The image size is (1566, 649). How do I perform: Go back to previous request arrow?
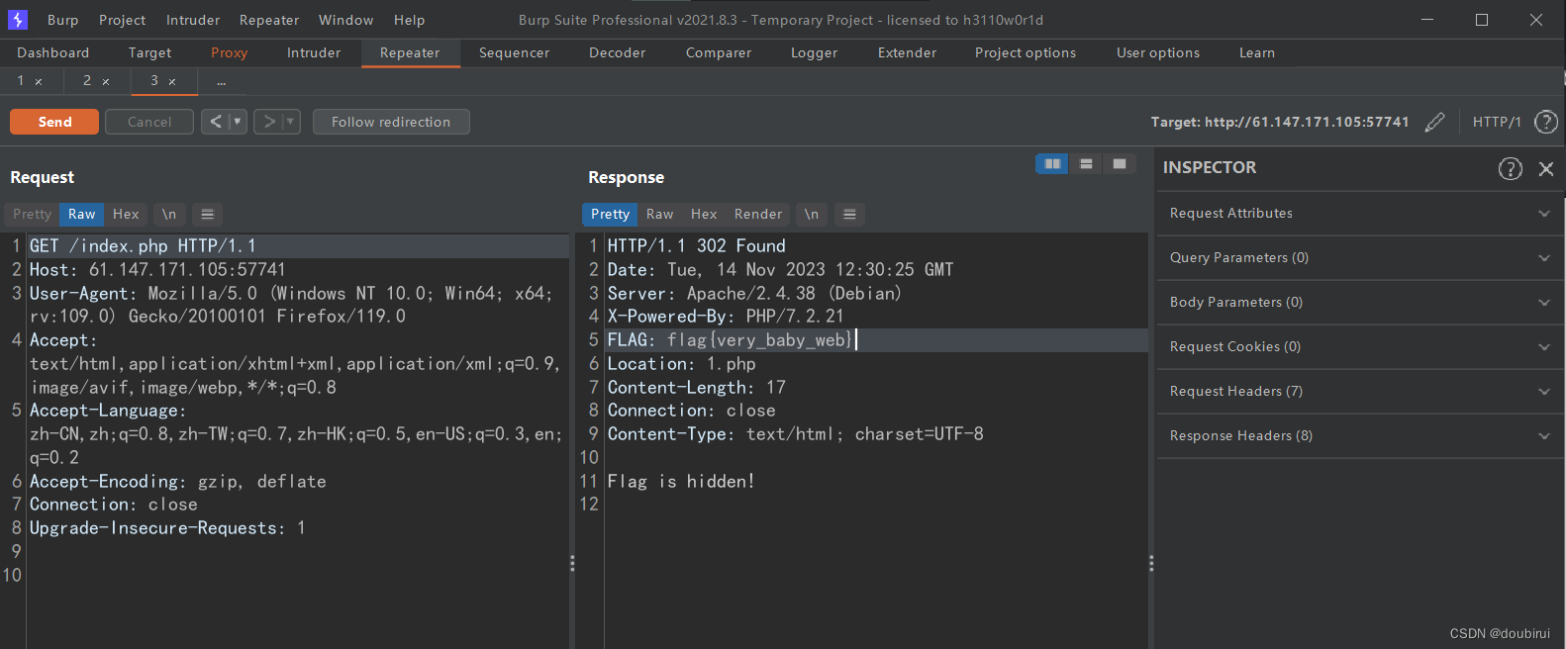(215, 122)
